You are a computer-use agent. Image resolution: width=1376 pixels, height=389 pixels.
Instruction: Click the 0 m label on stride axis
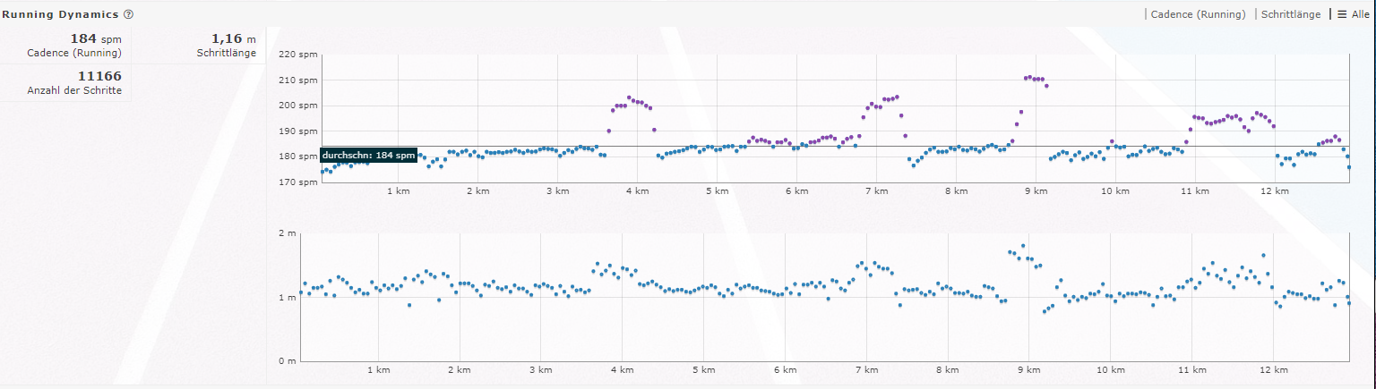(x=288, y=361)
